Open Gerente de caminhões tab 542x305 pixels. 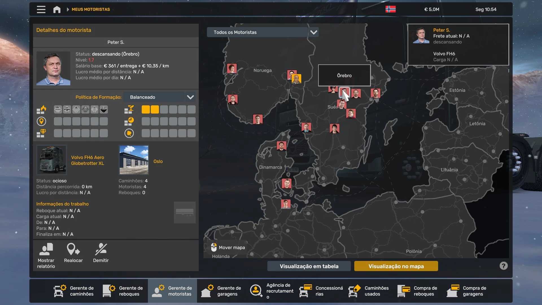coord(74,291)
